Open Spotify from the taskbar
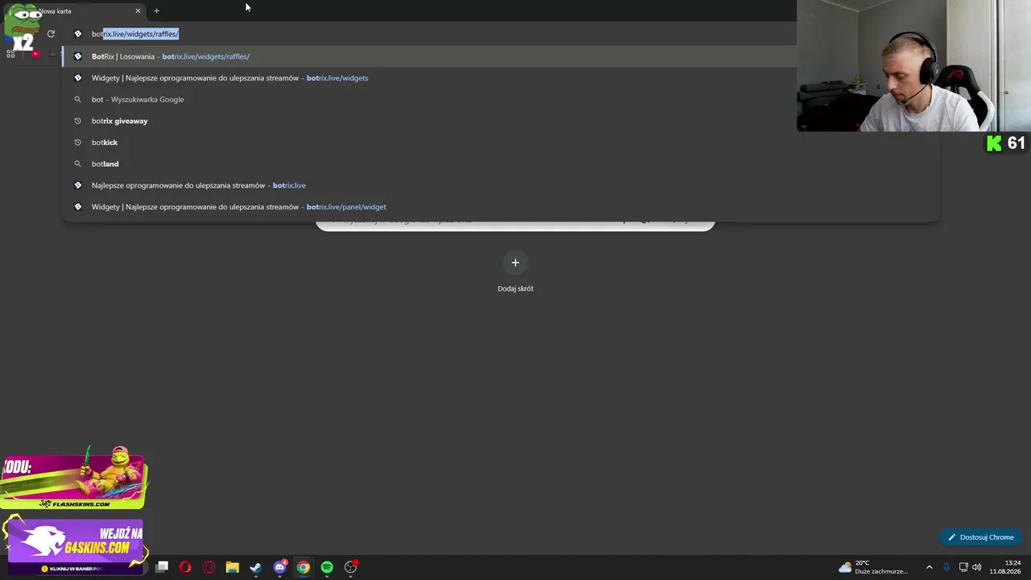The image size is (1031, 580). (327, 567)
